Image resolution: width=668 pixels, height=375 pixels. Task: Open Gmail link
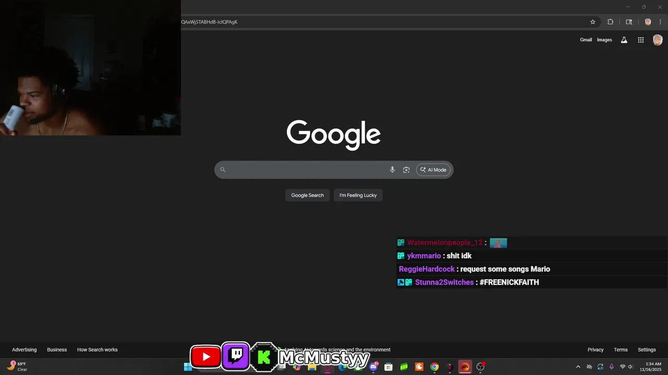pos(586,40)
